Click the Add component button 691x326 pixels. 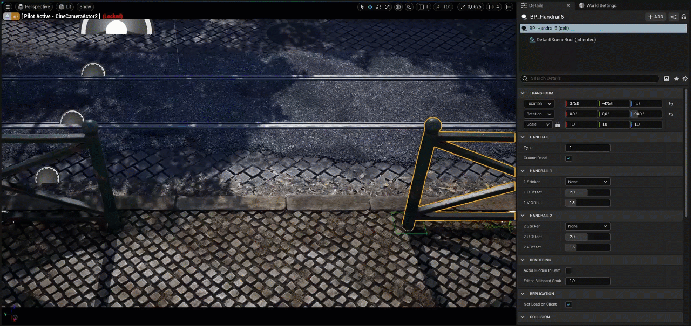tap(656, 17)
